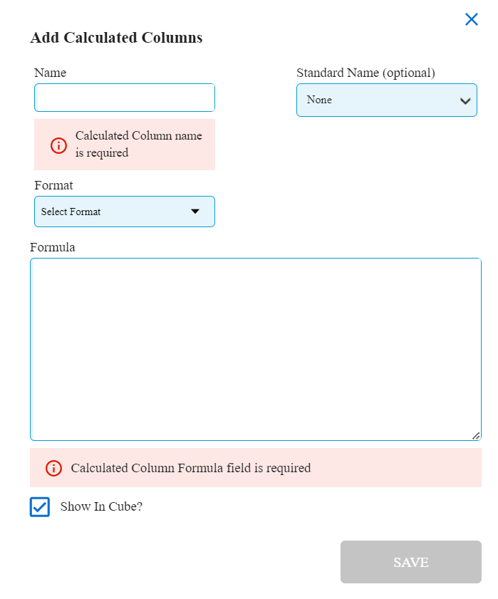Viewport: 498px width, 599px height.
Task: Toggle the Show In Cube checkbox
Action: coord(40,507)
